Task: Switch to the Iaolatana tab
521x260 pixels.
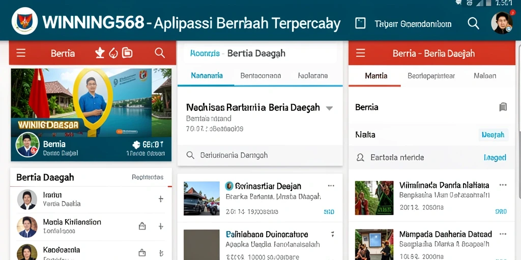Action: (313, 76)
